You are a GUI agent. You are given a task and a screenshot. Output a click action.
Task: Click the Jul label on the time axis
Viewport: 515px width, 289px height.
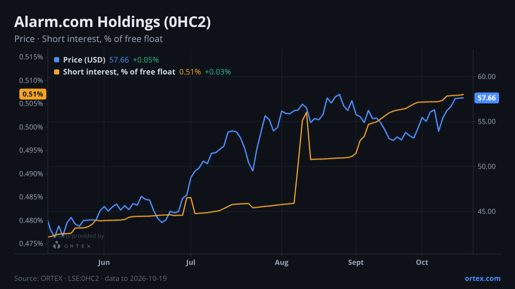190,262
